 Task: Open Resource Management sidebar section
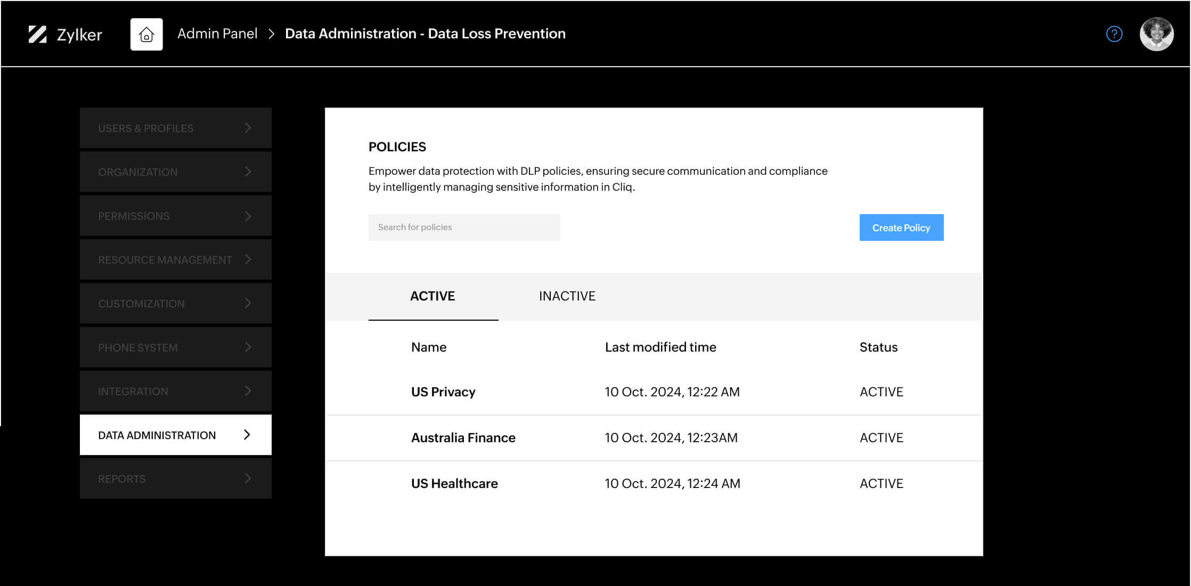click(x=176, y=259)
